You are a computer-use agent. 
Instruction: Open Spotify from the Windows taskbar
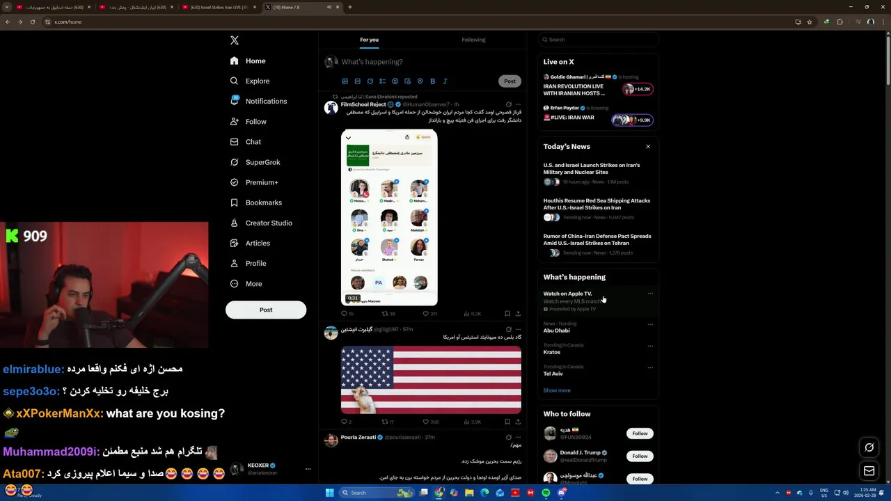point(546,493)
